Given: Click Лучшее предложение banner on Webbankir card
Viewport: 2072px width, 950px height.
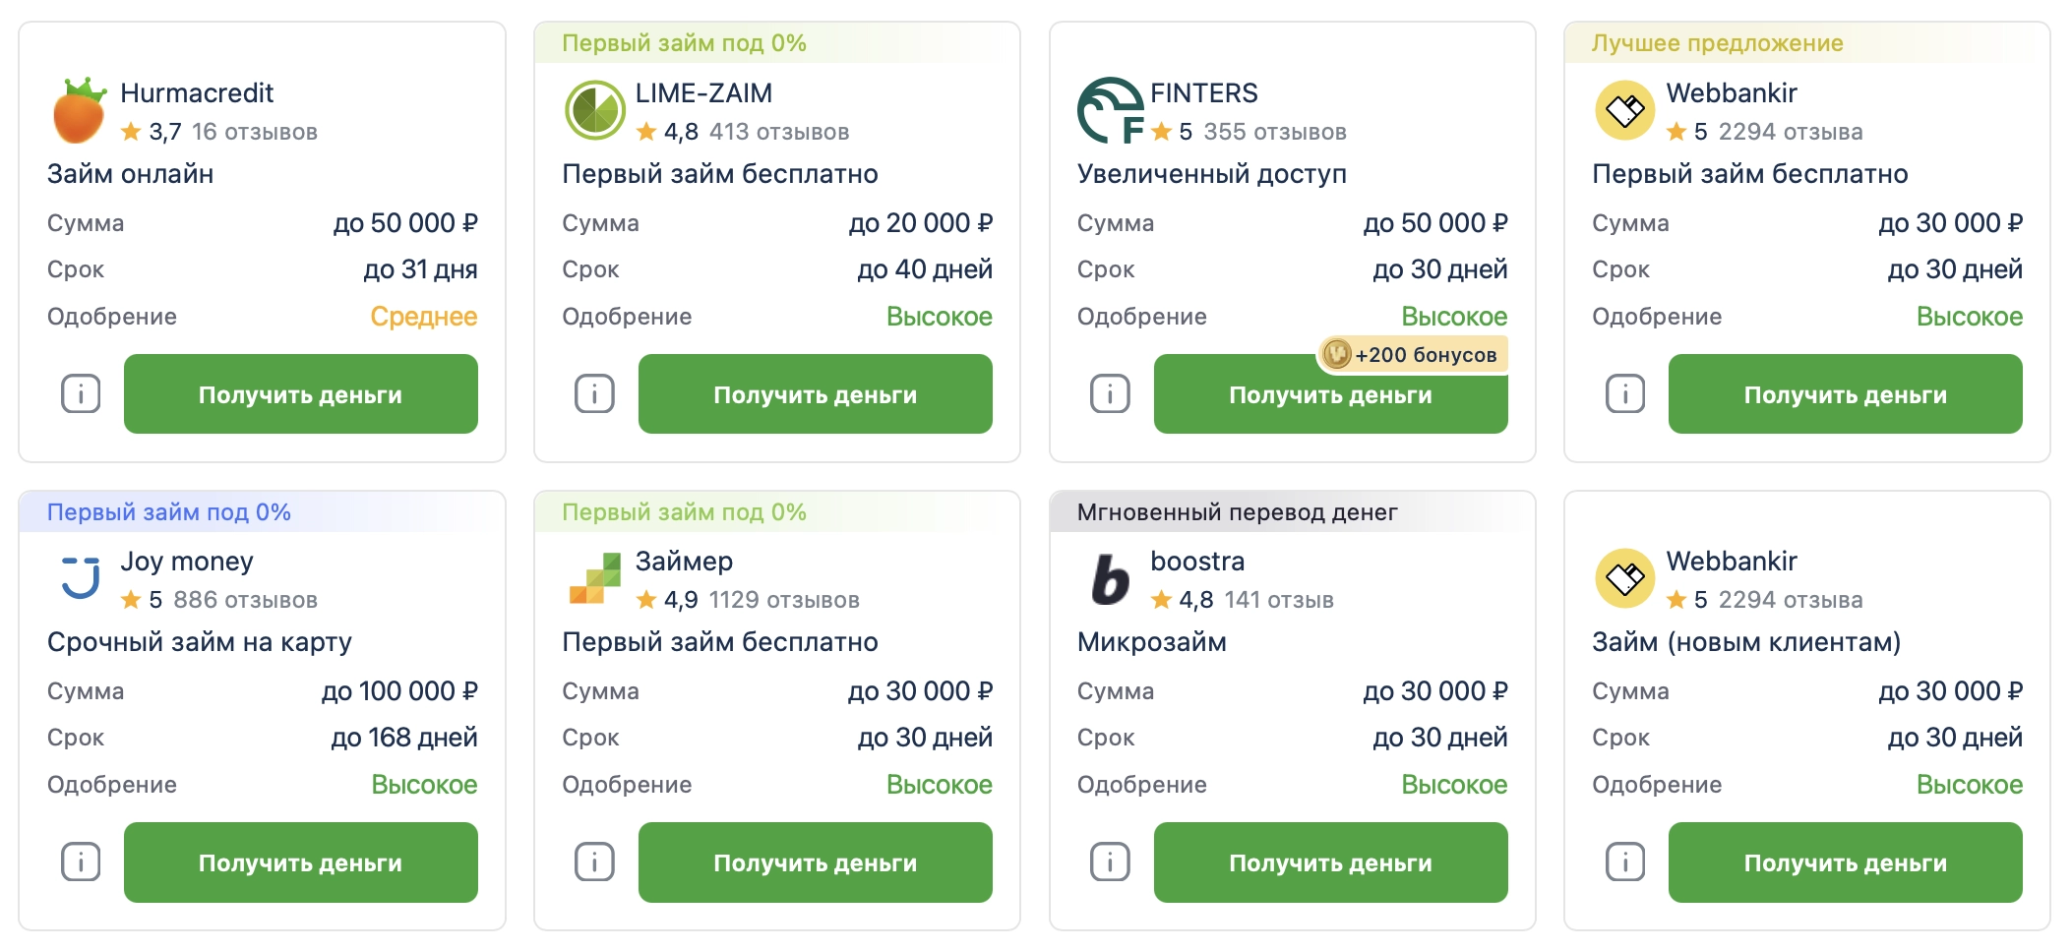Looking at the screenshot, I should click(x=1717, y=43).
